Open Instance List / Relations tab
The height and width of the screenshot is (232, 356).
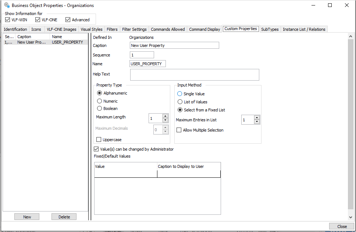coord(304,29)
